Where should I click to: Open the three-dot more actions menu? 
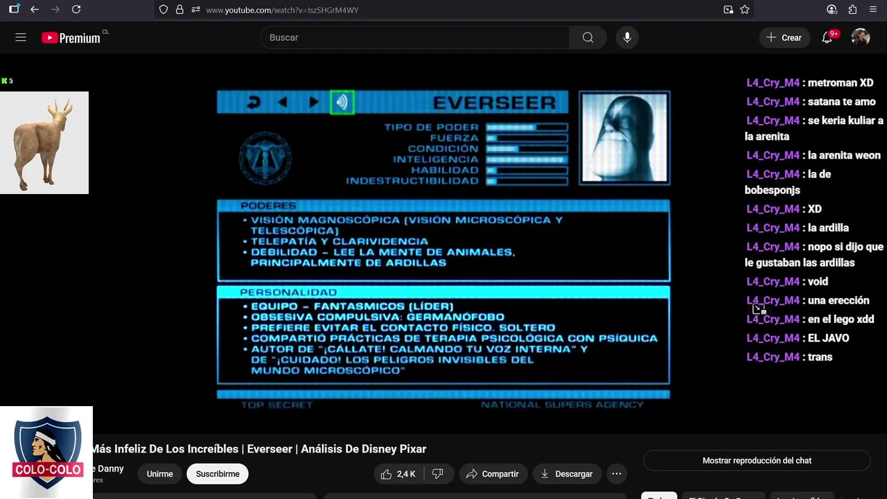pyautogui.click(x=616, y=474)
